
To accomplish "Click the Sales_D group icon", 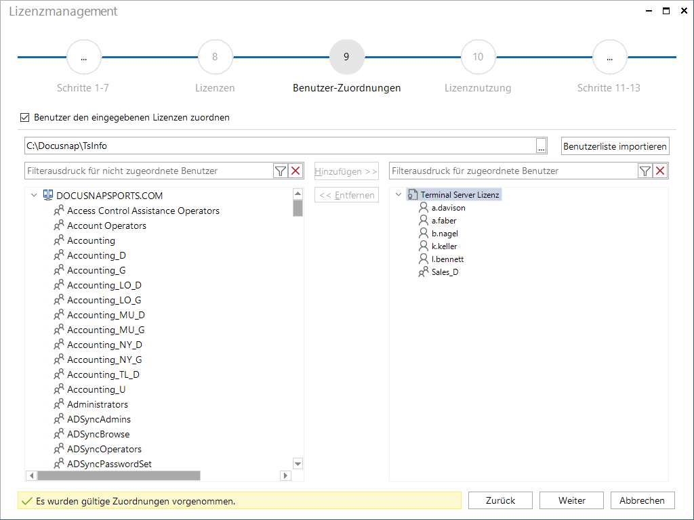I will (424, 272).
